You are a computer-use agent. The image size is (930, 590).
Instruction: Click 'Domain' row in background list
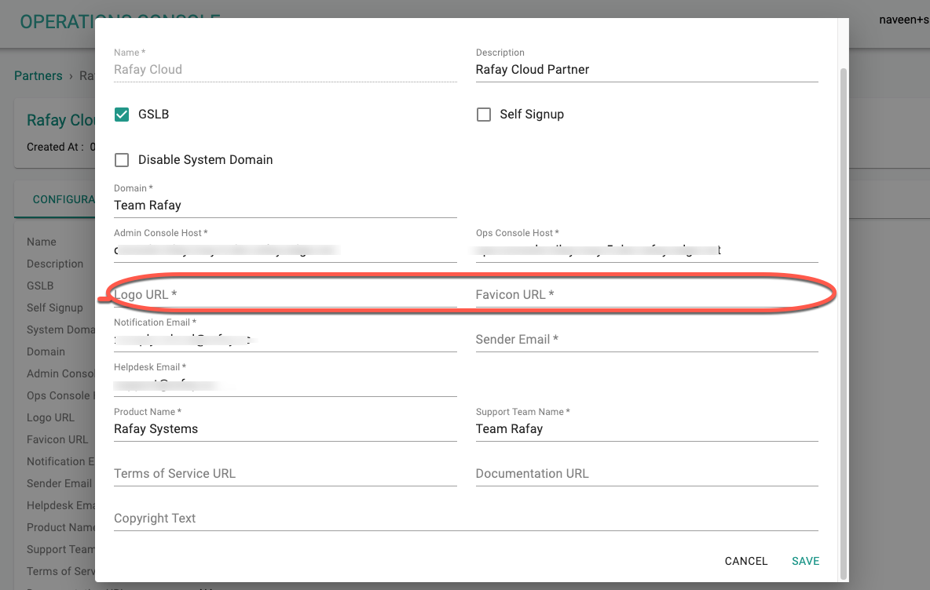coord(46,351)
